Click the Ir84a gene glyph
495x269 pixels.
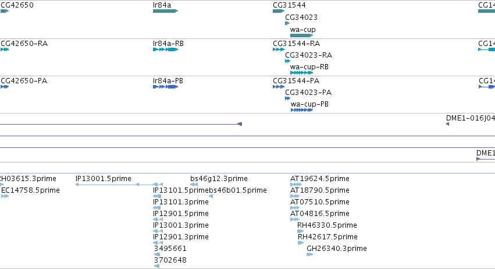165,11
